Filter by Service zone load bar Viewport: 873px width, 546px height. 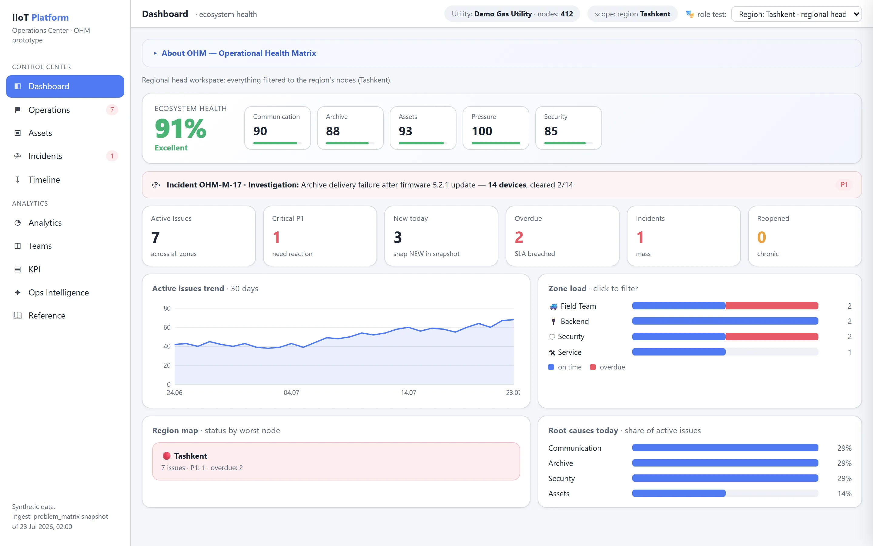(x=725, y=352)
